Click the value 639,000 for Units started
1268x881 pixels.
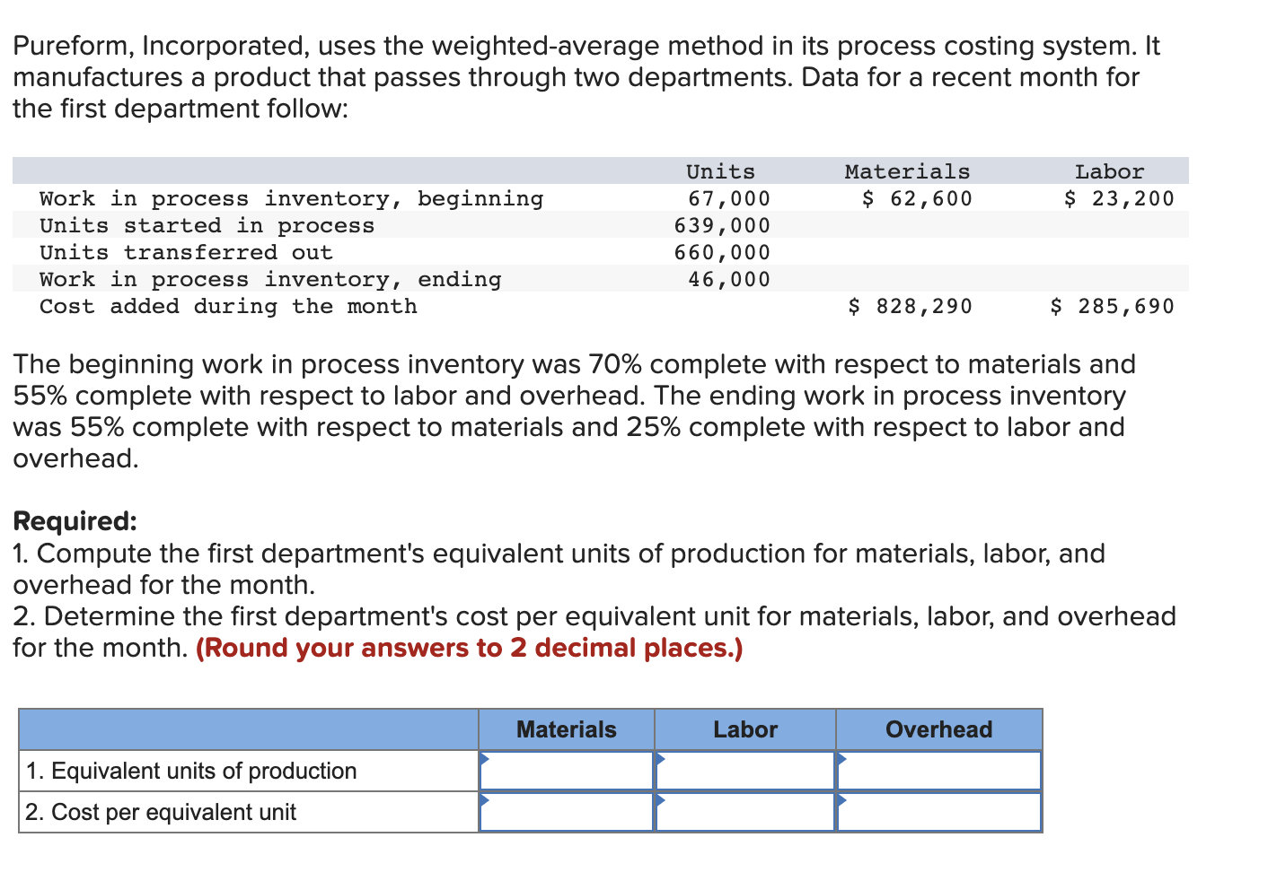point(721,225)
